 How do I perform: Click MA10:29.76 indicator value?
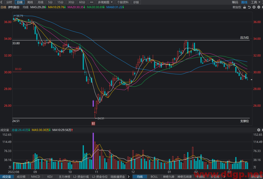click(x=57, y=7)
